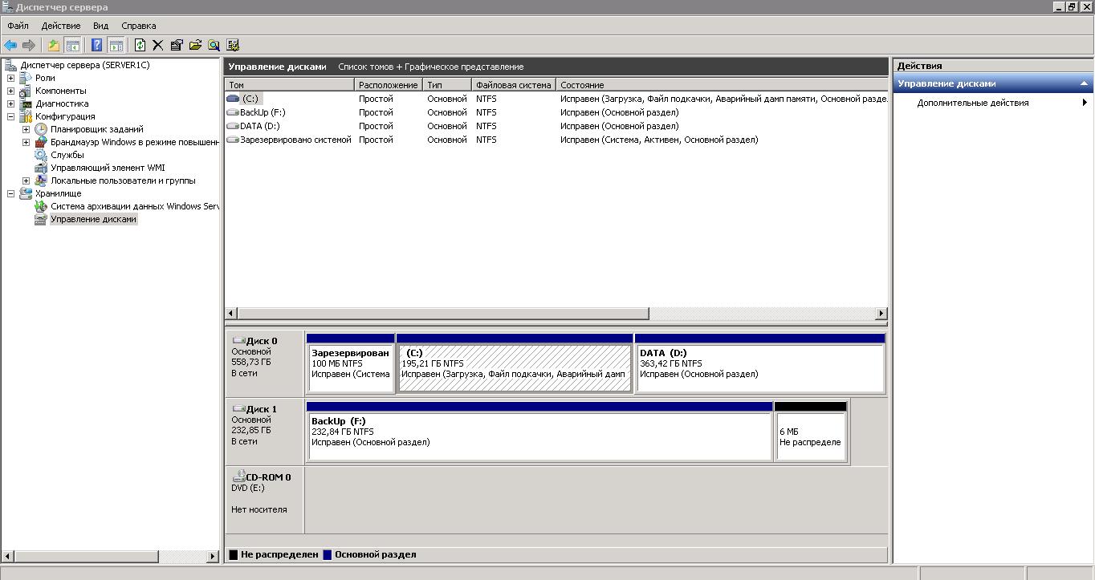Viewport: 1095px width, 580px height.
Task: Click the Disk 0 drive icon
Action: [x=238, y=341]
